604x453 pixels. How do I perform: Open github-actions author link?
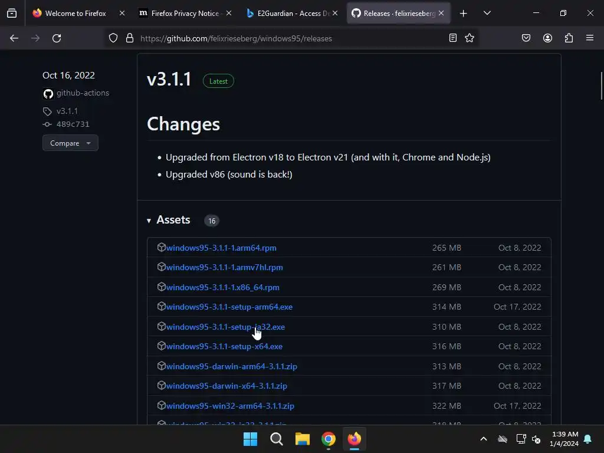(x=83, y=93)
